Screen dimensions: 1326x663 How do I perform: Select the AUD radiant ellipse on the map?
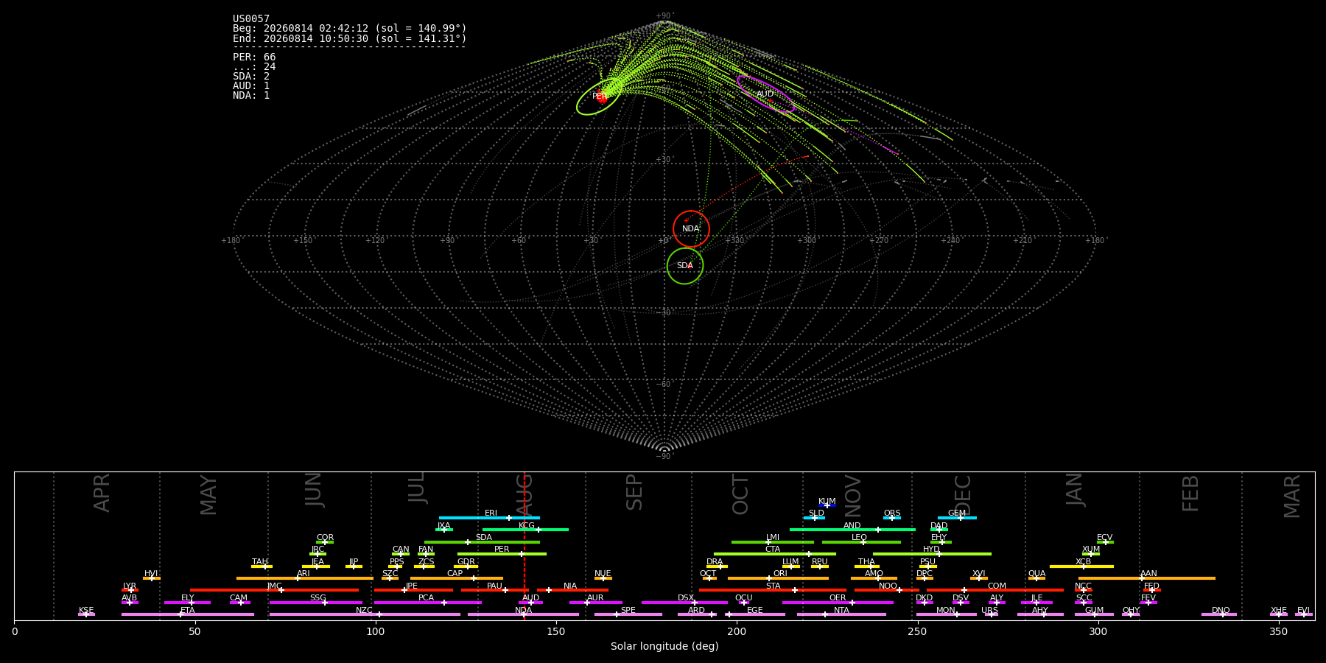tap(766, 94)
